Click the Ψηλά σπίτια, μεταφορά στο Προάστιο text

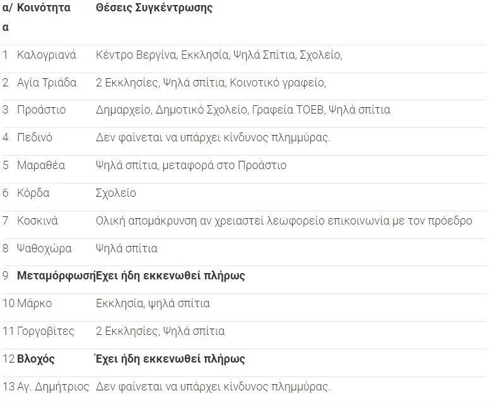point(190,165)
